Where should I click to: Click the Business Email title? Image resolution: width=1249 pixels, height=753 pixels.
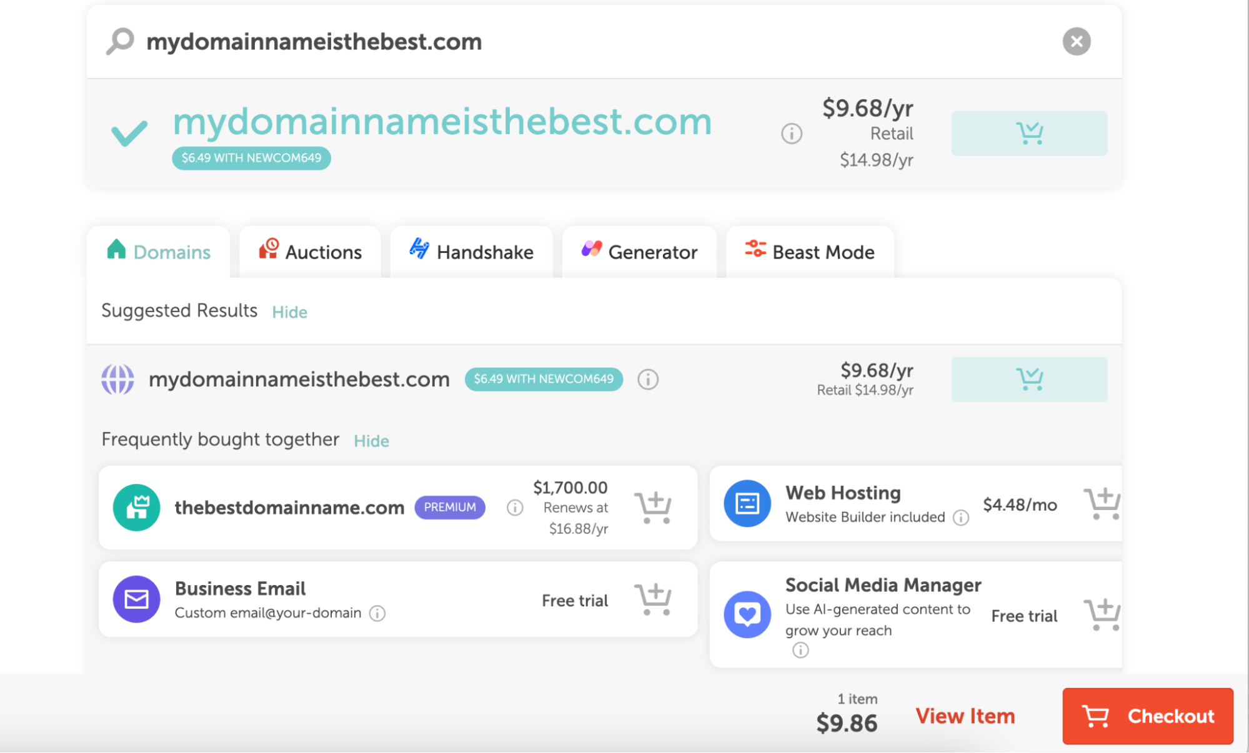[x=240, y=588]
